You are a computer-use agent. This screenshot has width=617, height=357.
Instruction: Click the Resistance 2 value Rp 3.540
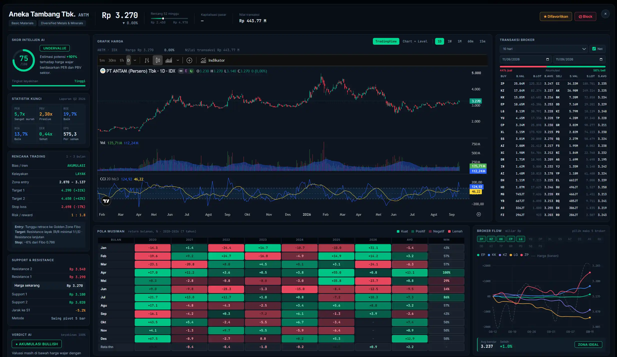coord(77,269)
